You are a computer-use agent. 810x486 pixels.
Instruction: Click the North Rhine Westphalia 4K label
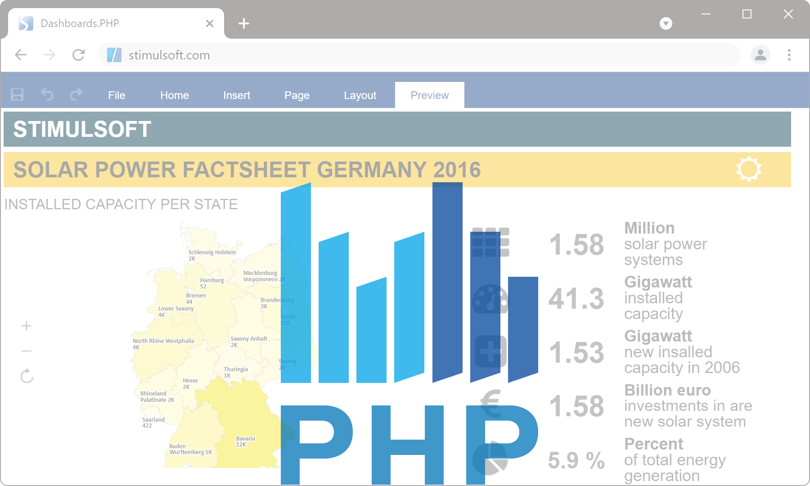click(163, 344)
